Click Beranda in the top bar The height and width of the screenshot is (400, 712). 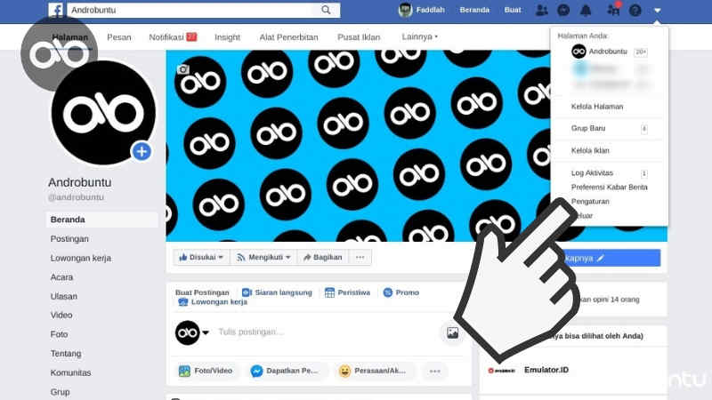click(474, 10)
